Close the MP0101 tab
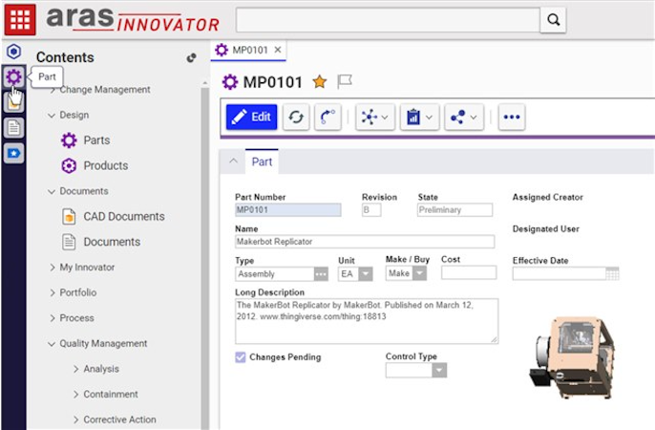 click(277, 50)
